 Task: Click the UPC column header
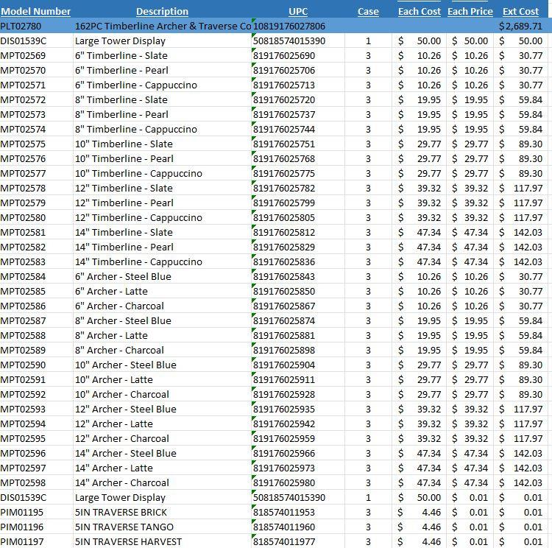298,11
